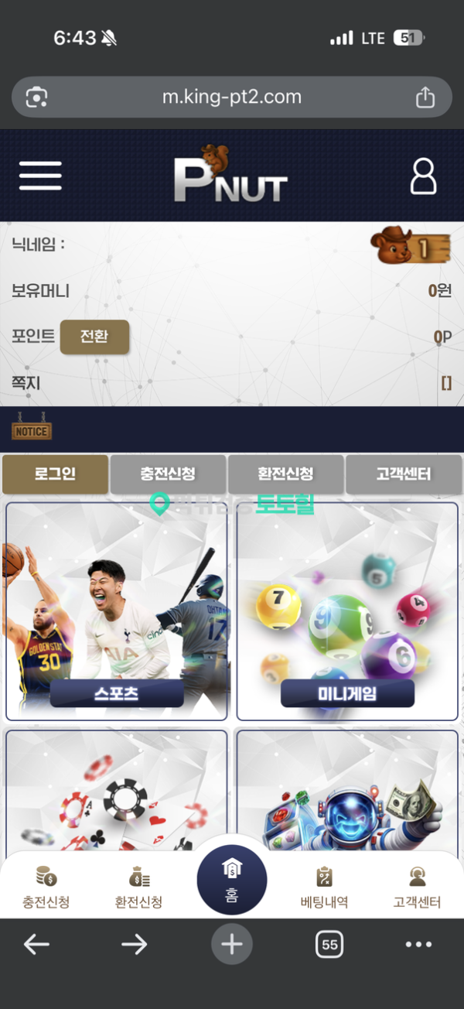Select the 로그인 tab
464x1009 pixels.
(55, 474)
